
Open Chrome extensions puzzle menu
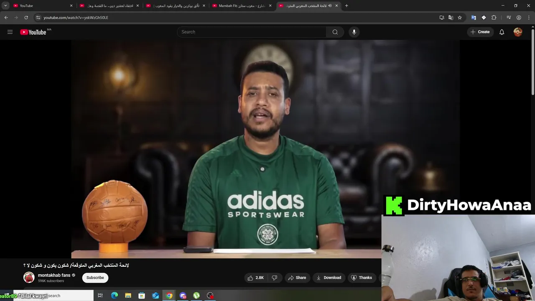tap(494, 18)
